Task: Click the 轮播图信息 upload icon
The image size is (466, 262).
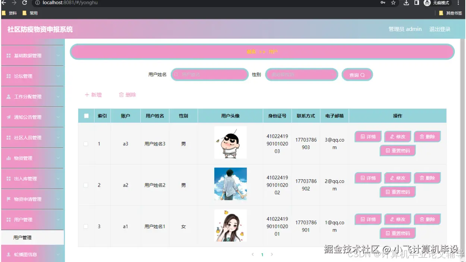Action: click(9, 255)
